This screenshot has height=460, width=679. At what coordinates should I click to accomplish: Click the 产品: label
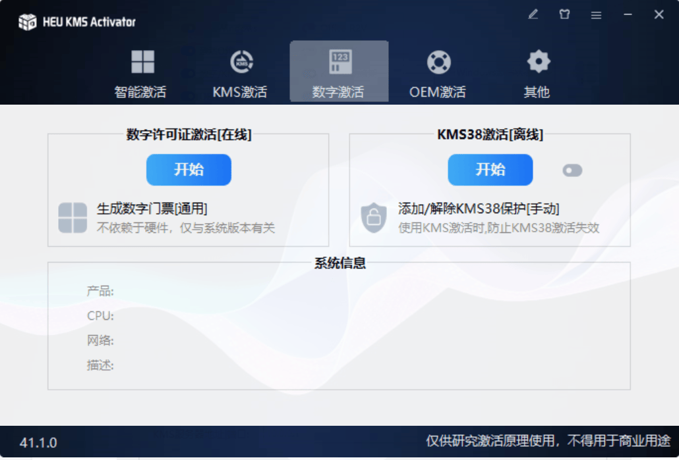pyautogui.click(x=100, y=291)
